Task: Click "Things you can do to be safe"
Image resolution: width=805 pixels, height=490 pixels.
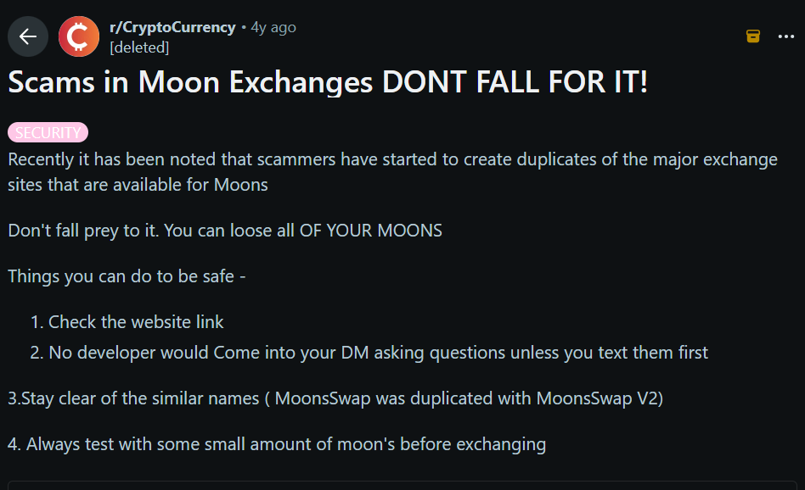Action: click(x=127, y=276)
